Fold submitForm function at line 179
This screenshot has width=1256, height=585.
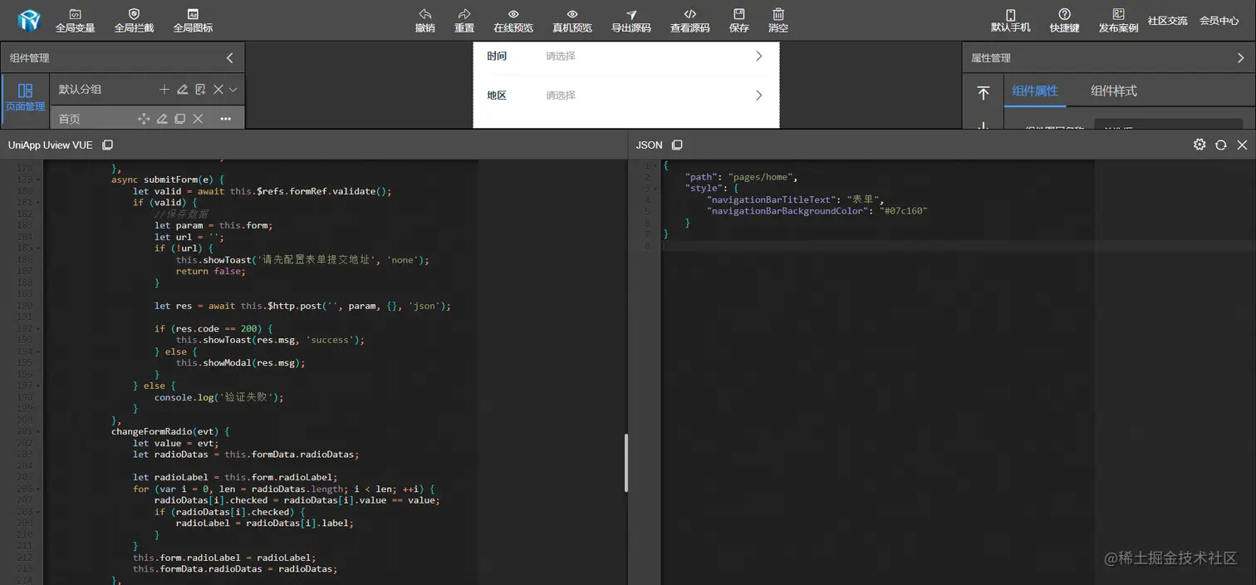(38, 179)
